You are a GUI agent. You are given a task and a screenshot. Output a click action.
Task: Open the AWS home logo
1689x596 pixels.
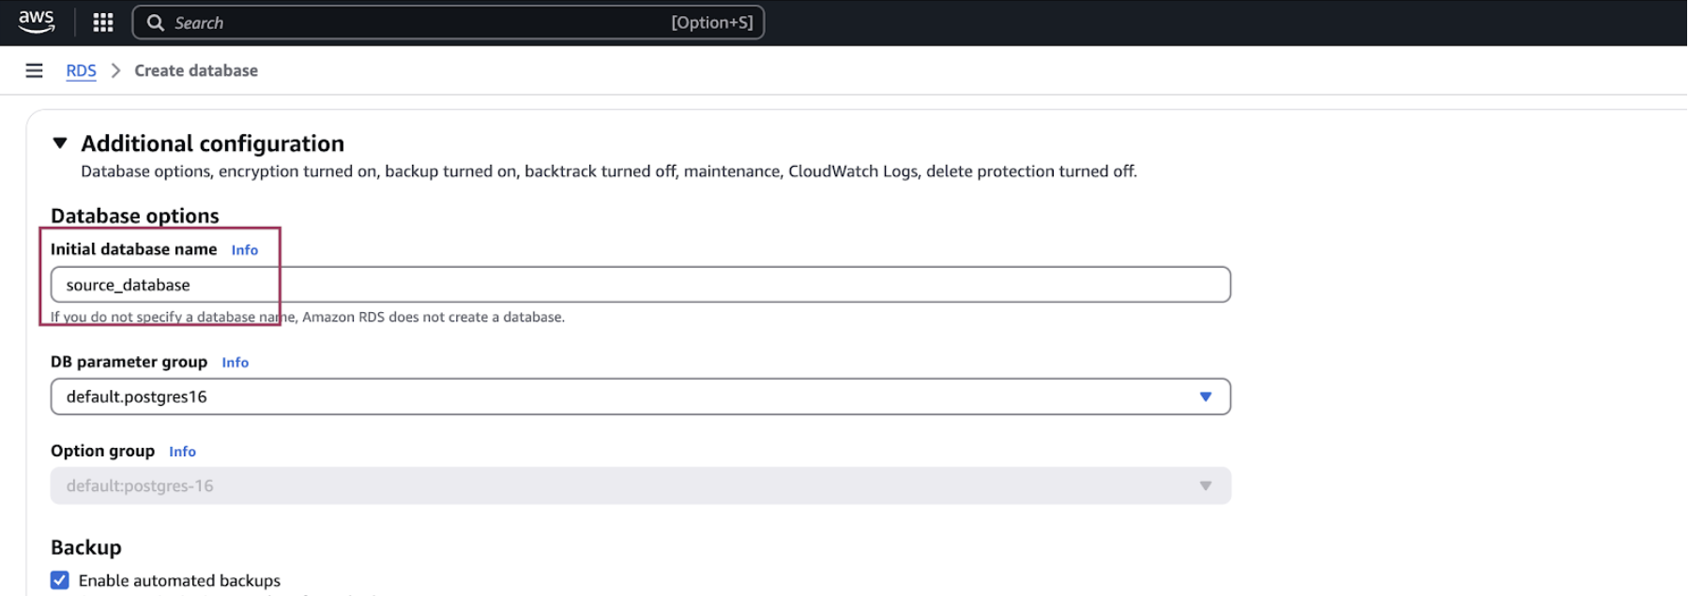[x=36, y=22]
